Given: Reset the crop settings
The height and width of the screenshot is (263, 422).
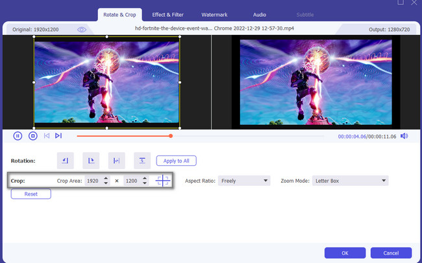Looking at the screenshot, I should pos(31,194).
